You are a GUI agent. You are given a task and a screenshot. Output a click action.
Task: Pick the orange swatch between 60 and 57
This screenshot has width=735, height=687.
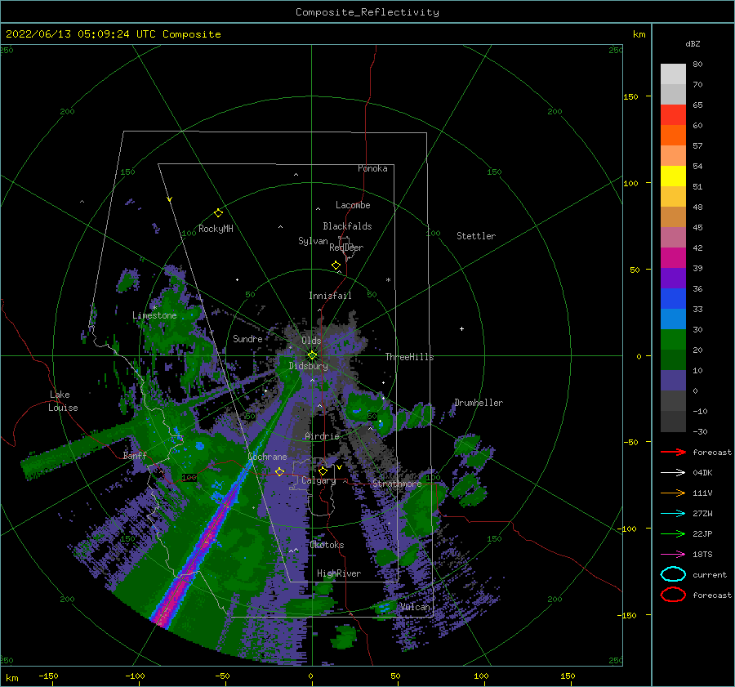pos(673,135)
